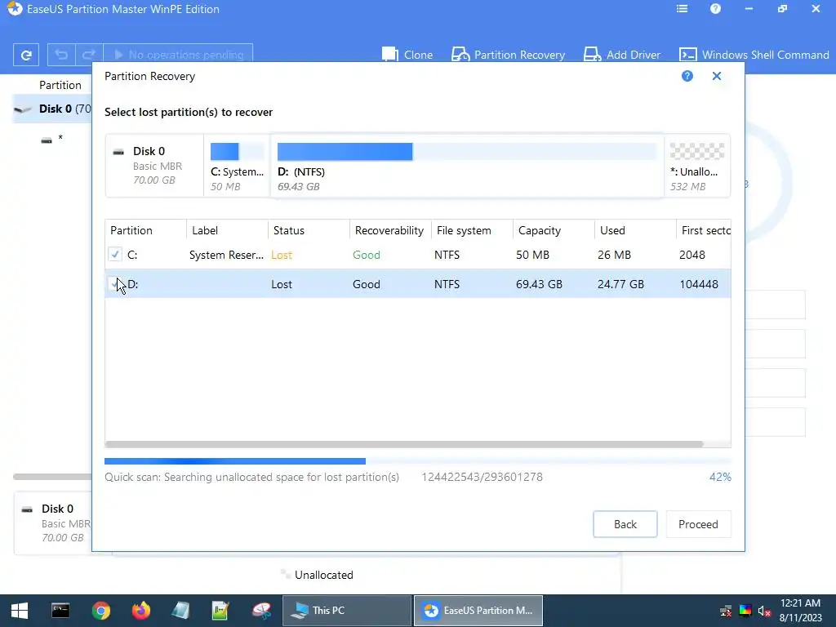The width and height of the screenshot is (836, 627).
Task: Select the C: System Reserved partition block
Action: coord(238,166)
